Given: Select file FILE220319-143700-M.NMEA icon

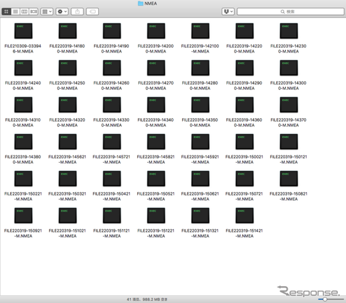Looking at the screenshot, I should (x=289, y=104).
